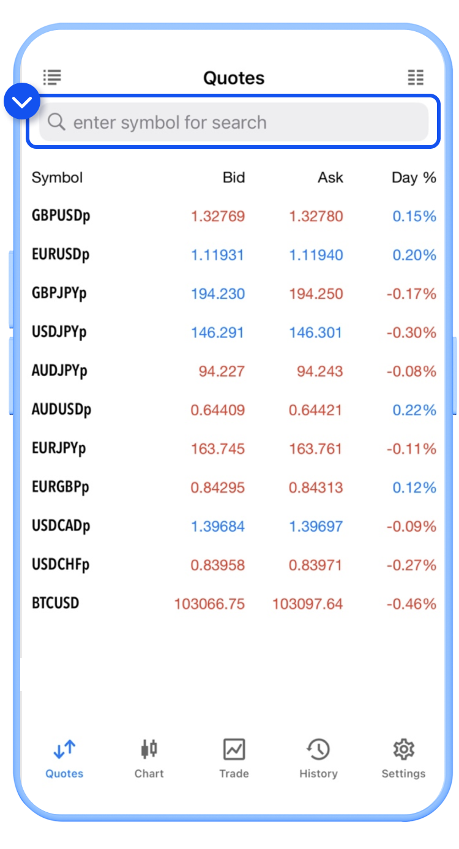Switch to the History tab label

coord(318,774)
